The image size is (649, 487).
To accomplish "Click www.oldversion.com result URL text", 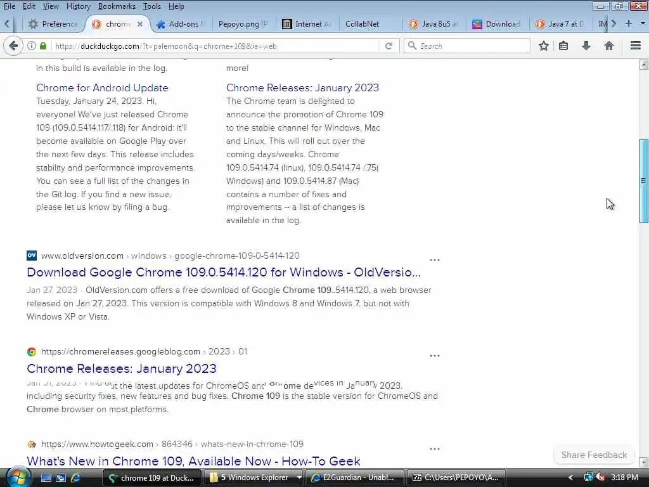I will (82, 256).
